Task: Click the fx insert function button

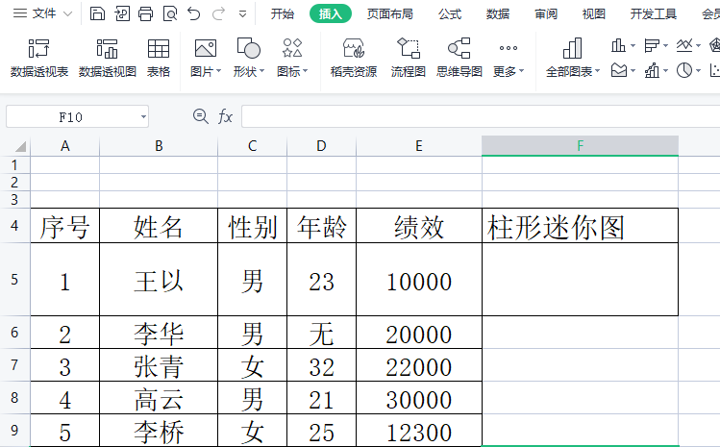Action: click(x=225, y=116)
